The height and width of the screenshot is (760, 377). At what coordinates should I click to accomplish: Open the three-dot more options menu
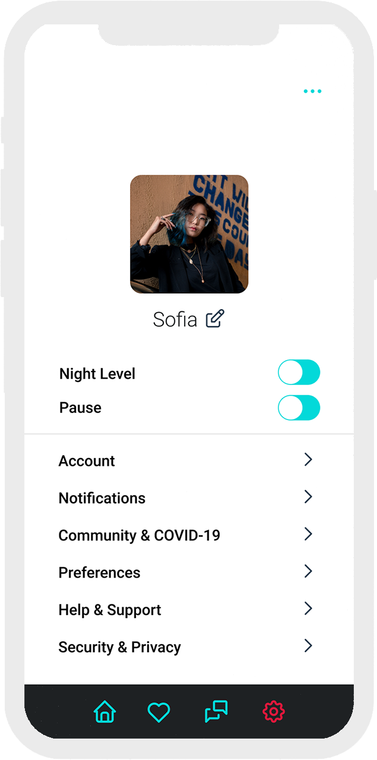pos(312,92)
